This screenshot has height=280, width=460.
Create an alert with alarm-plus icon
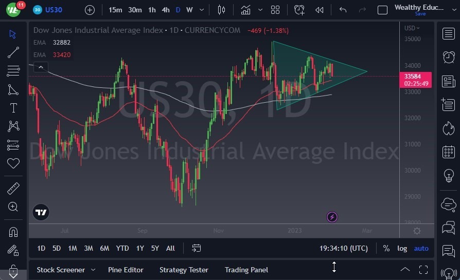299,10
